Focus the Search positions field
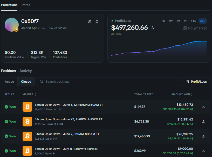 tap(109, 82)
